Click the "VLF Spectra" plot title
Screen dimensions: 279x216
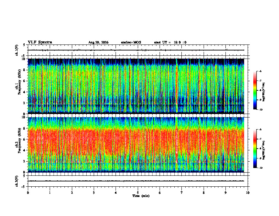pyautogui.click(x=40, y=42)
